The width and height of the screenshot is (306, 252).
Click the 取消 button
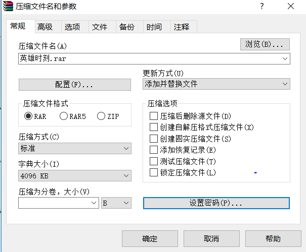point(211,238)
